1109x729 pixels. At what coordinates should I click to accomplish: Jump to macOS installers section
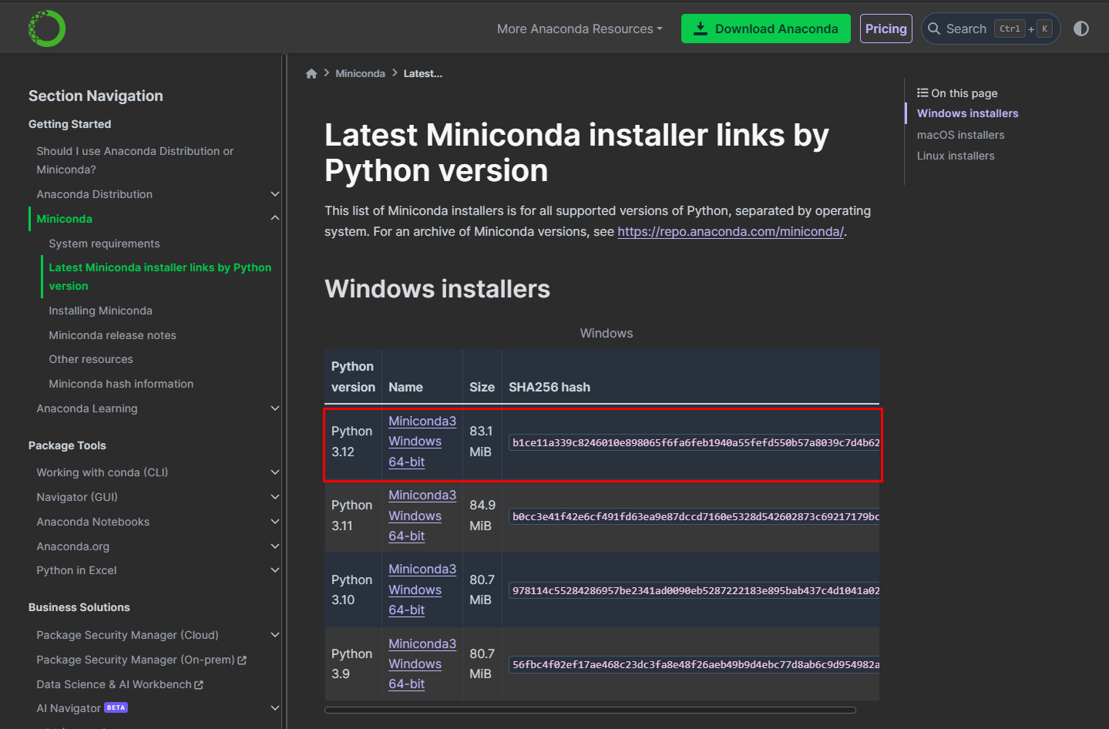pos(960,135)
